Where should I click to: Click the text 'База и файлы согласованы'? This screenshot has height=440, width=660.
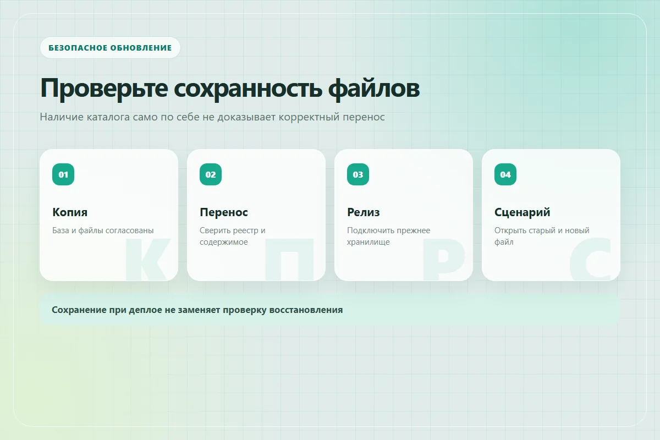pyautogui.click(x=103, y=230)
